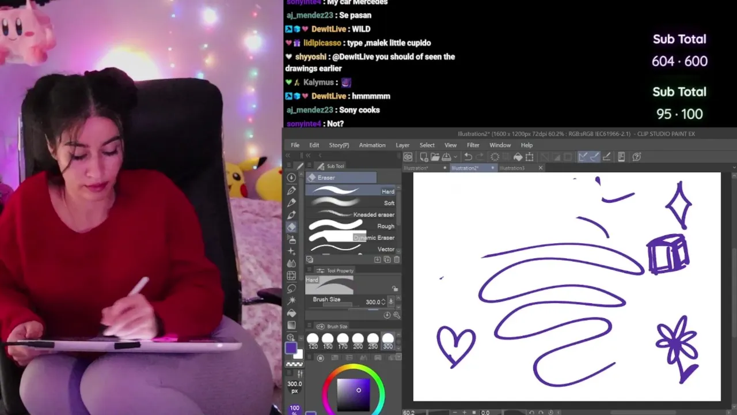Screen dimensions: 737x415
Task: Click the smartphone connect icon
Action: tap(621, 157)
